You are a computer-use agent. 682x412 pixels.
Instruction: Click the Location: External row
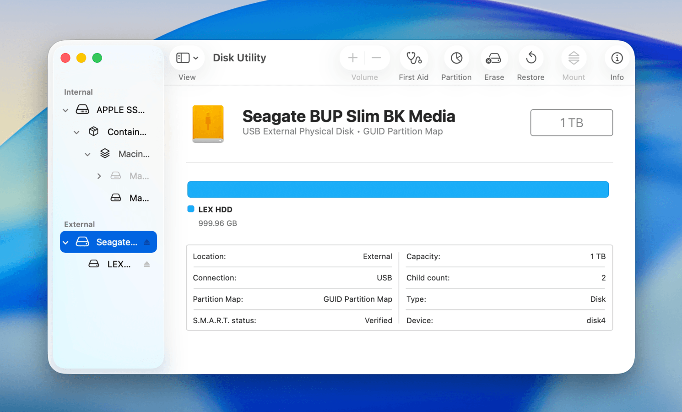(x=292, y=256)
